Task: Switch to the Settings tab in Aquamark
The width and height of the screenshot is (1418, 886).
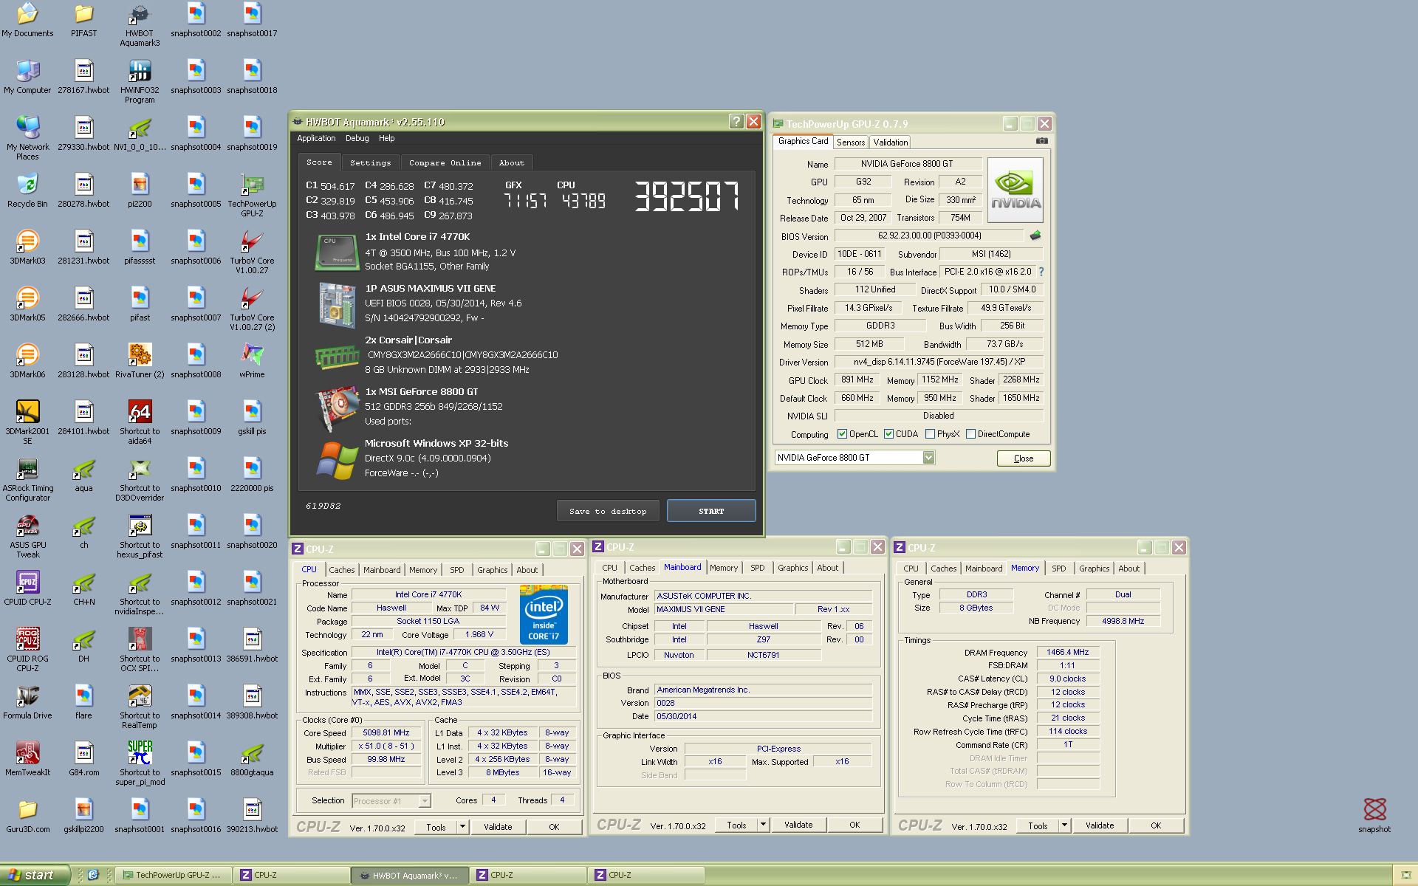Action: point(370,162)
